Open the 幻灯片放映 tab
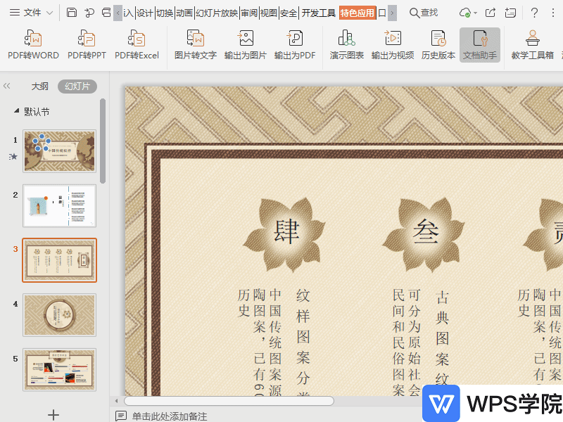Image resolution: width=563 pixels, height=422 pixels. point(216,13)
